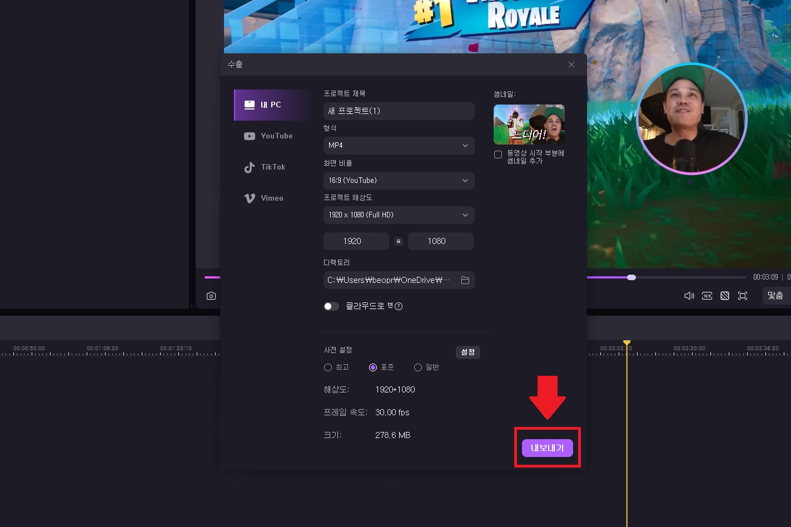The height and width of the screenshot is (527, 791).
Task: Edit the 프로젝트 제목 name field
Action: [399, 111]
